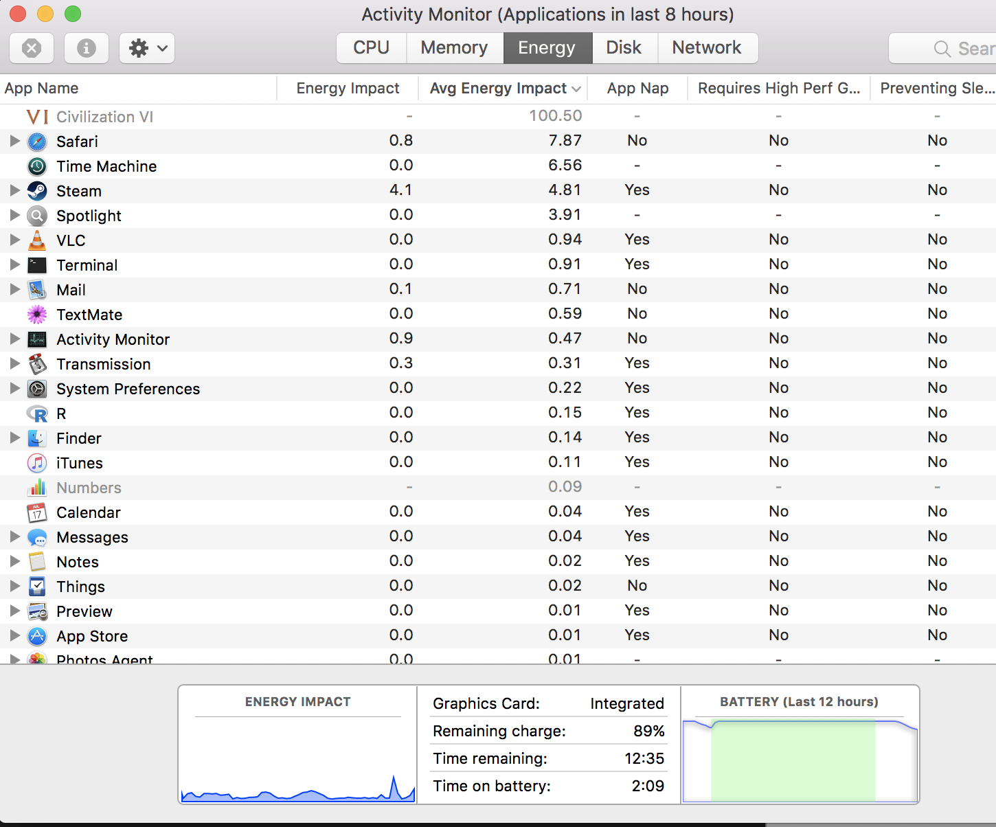Click the Civilization VI app icon
Screen dimensions: 996x827
point(37,117)
